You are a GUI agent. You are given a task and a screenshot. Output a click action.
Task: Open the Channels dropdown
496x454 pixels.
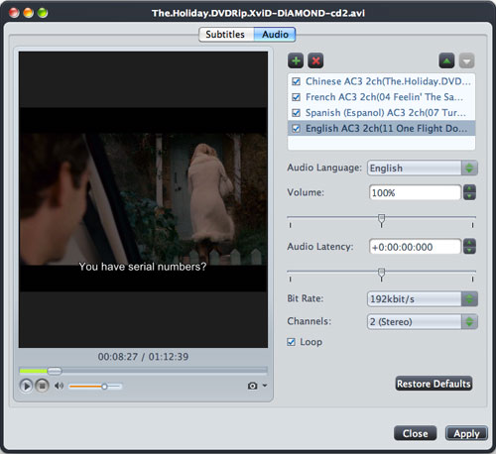423,321
